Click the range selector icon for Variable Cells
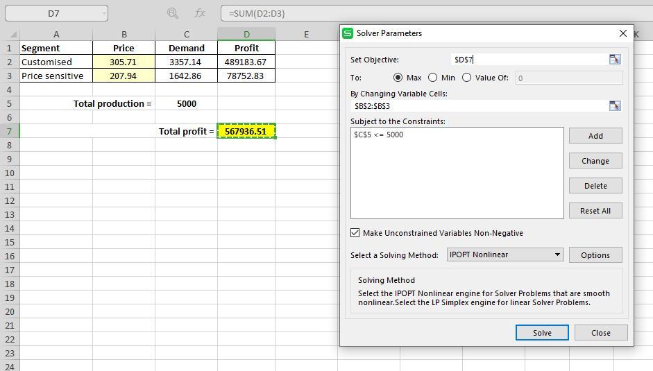This screenshot has height=371, width=653. coord(615,106)
